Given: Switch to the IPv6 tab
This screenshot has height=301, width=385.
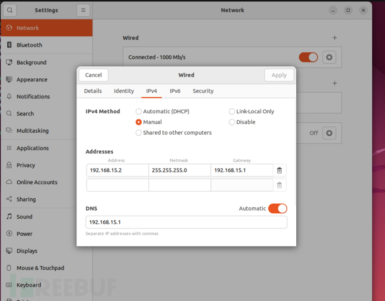Looking at the screenshot, I should [x=175, y=91].
